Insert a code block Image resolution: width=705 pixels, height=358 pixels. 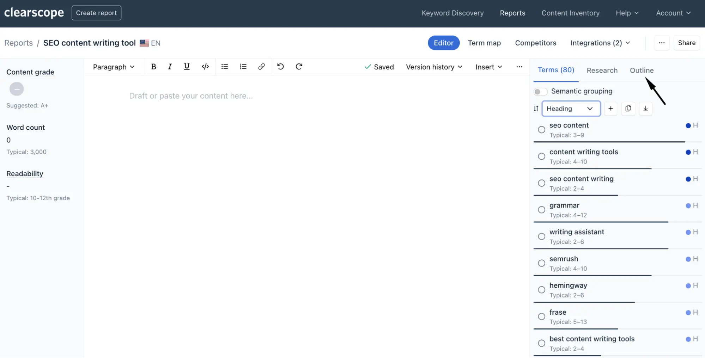click(x=205, y=67)
